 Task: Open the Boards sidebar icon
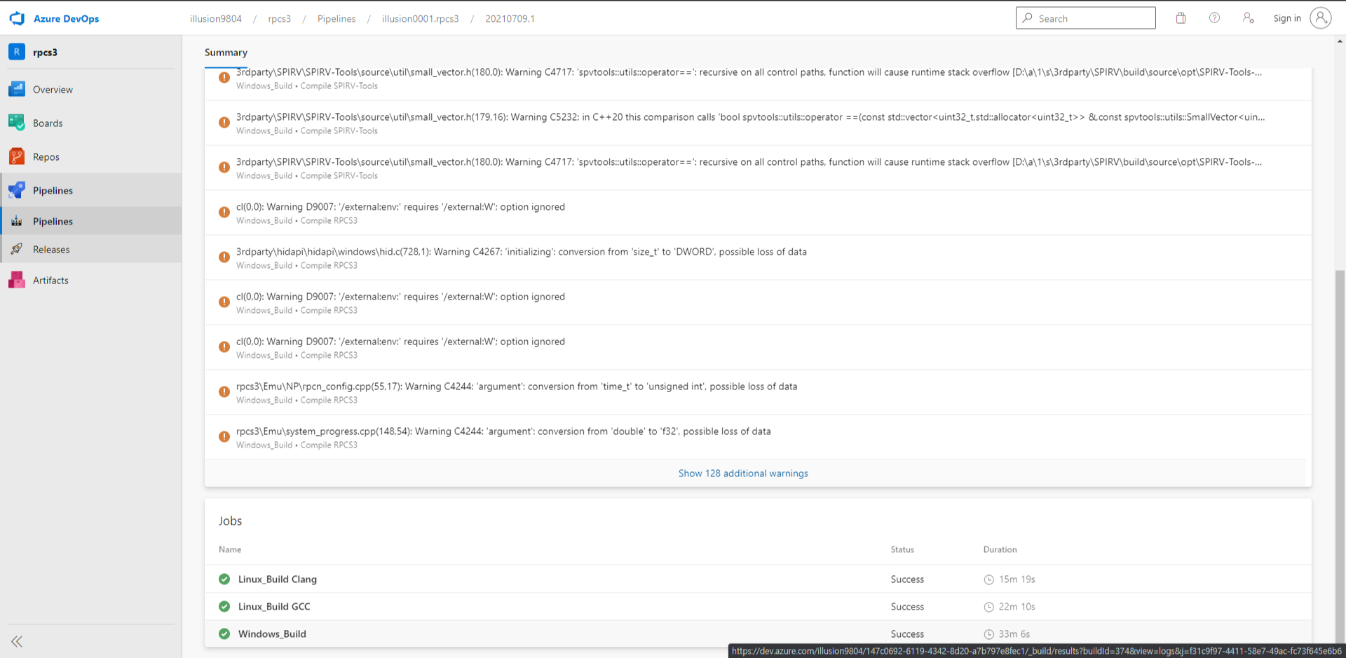pos(17,123)
